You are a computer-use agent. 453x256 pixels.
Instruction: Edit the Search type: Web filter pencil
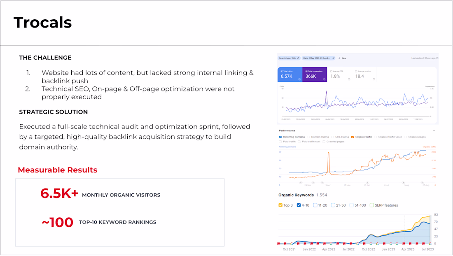pyautogui.click(x=299, y=58)
